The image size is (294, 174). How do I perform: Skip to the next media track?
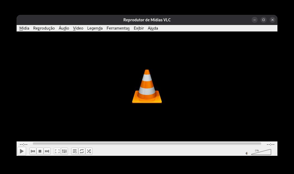tap(47, 151)
